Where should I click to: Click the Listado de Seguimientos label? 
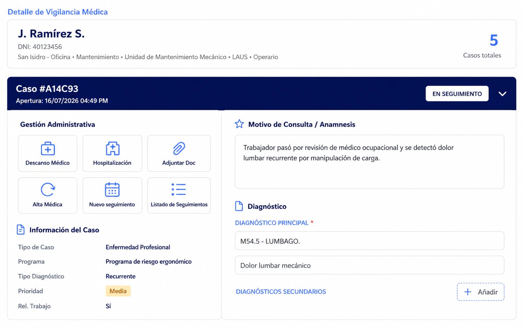point(179,204)
